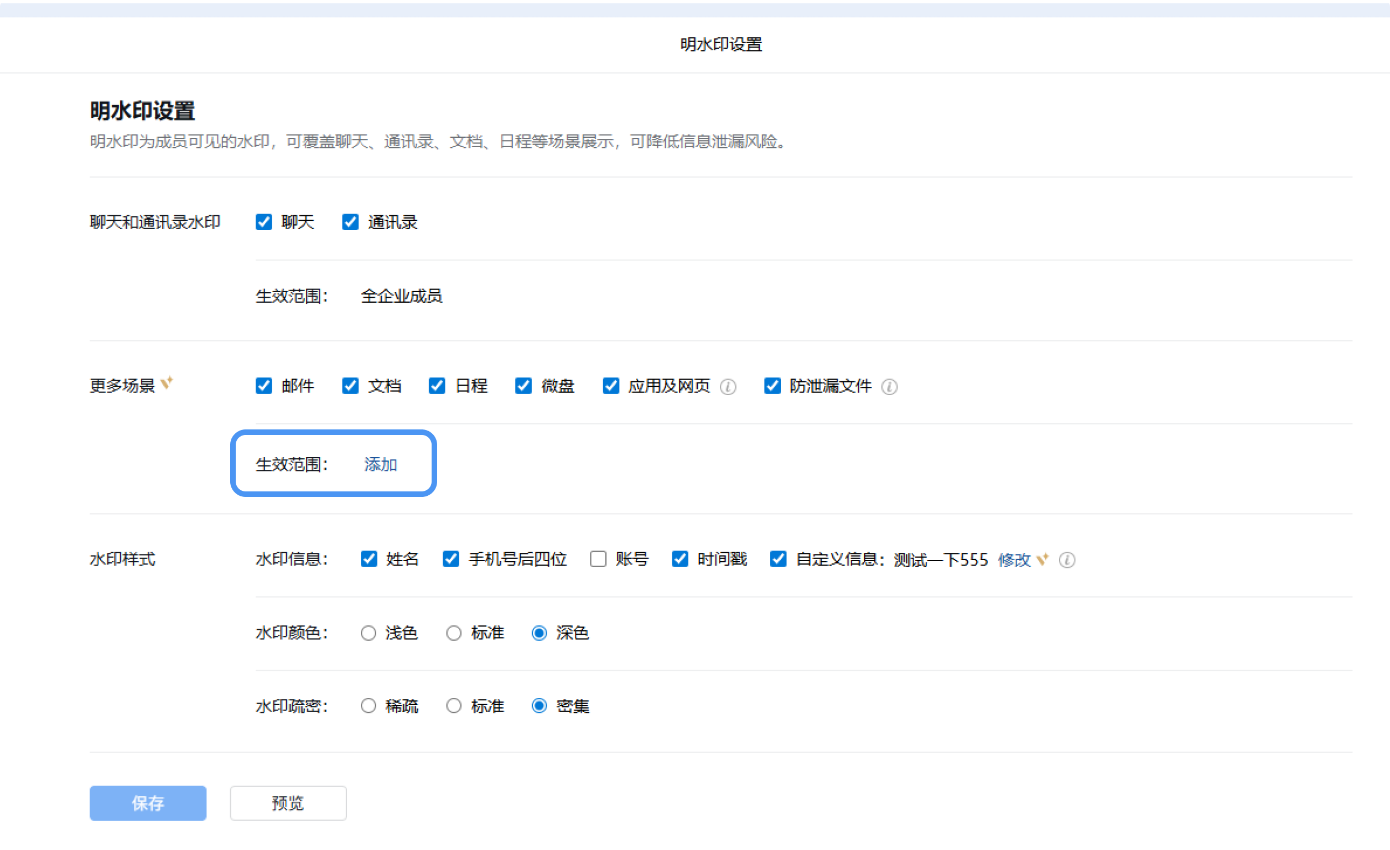Click info icon after 自定义信息

coord(1067,560)
